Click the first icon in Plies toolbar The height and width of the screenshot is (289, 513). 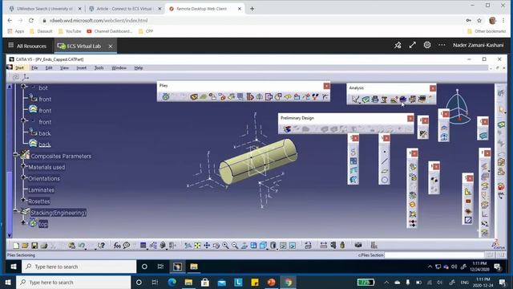[166, 96]
